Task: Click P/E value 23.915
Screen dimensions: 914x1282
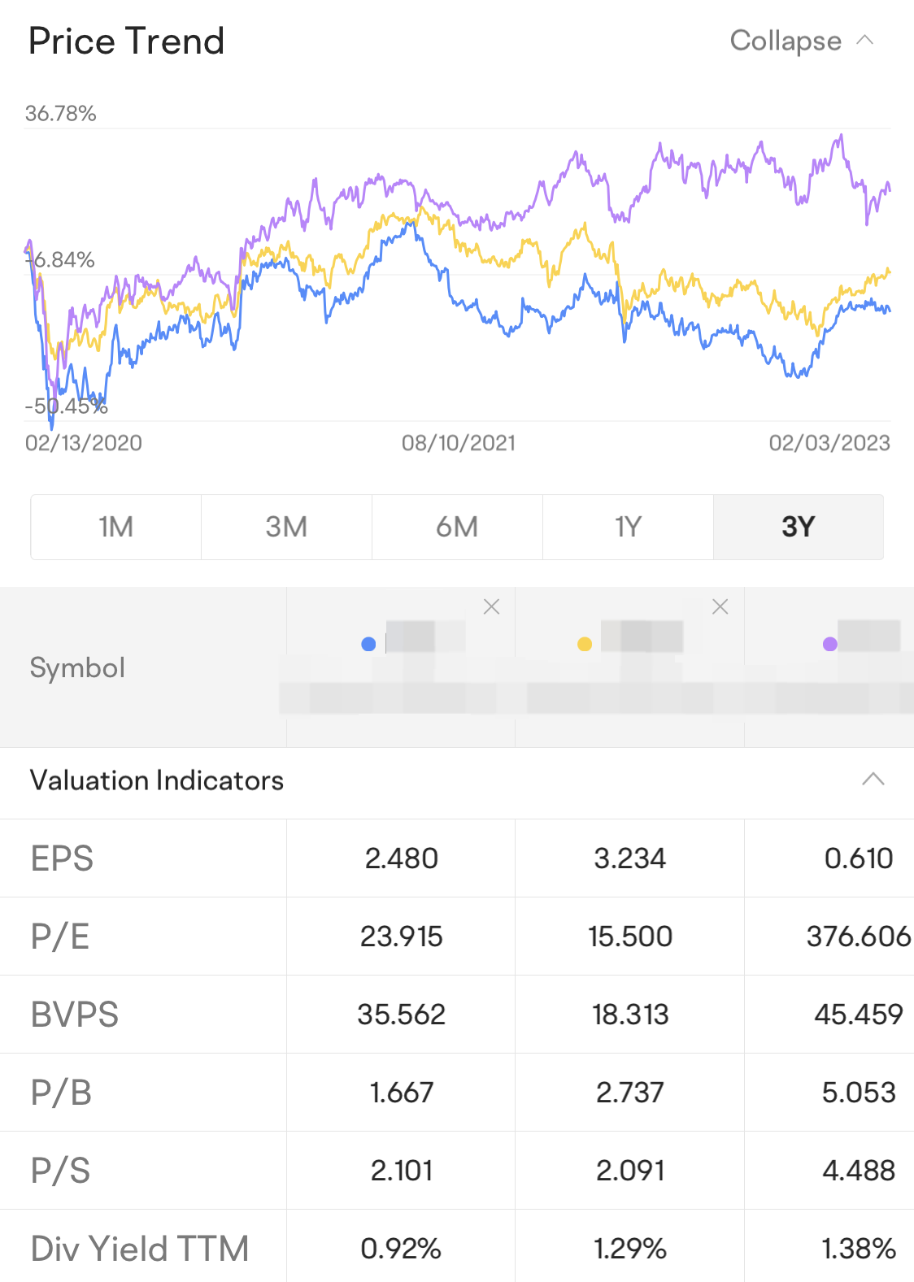Action: (x=402, y=937)
